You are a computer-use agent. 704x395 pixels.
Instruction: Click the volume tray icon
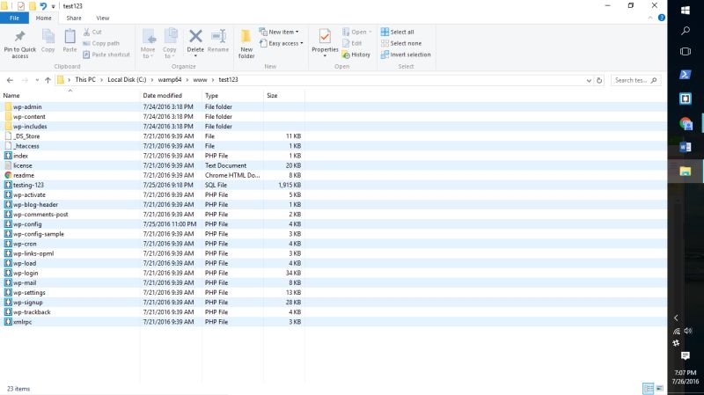click(689, 332)
